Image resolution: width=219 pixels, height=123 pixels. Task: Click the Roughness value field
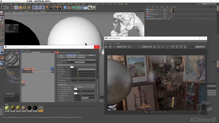(74, 71)
